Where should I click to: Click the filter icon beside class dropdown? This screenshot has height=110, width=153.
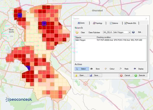(133, 32)
